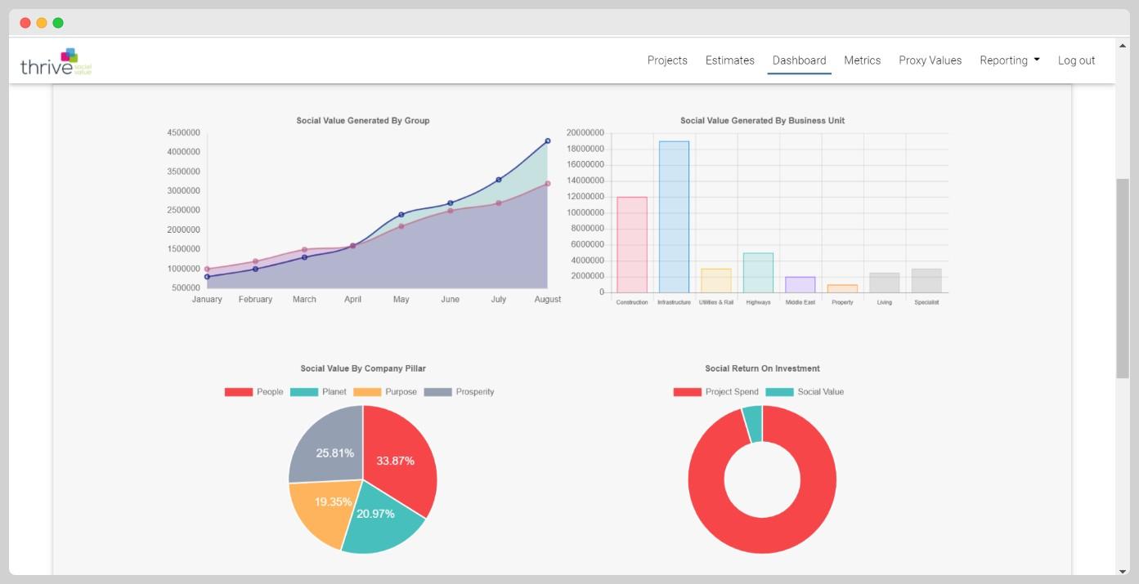Open the Proxy Values page
Screen dimensions: 1139x584
pyautogui.click(x=930, y=60)
